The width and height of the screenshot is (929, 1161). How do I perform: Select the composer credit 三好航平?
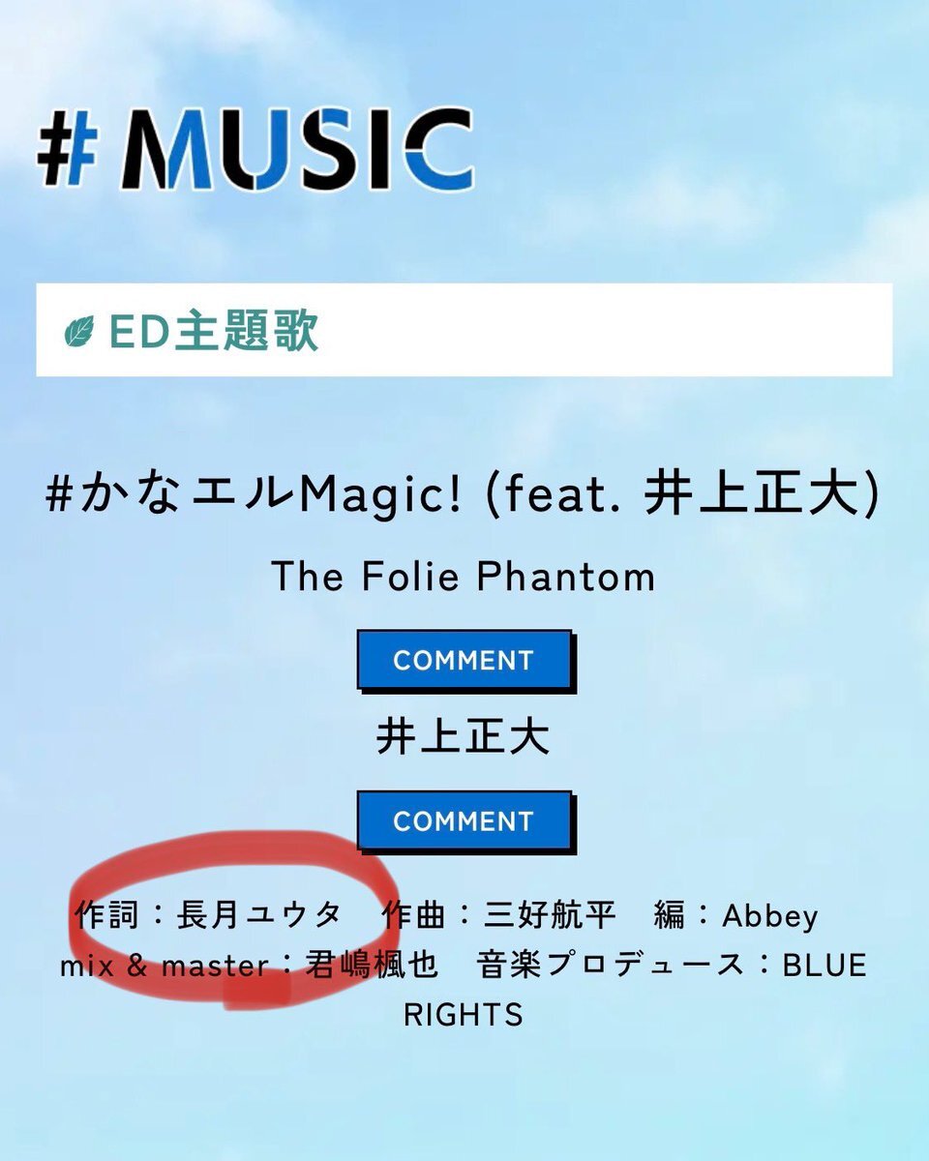(550, 915)
